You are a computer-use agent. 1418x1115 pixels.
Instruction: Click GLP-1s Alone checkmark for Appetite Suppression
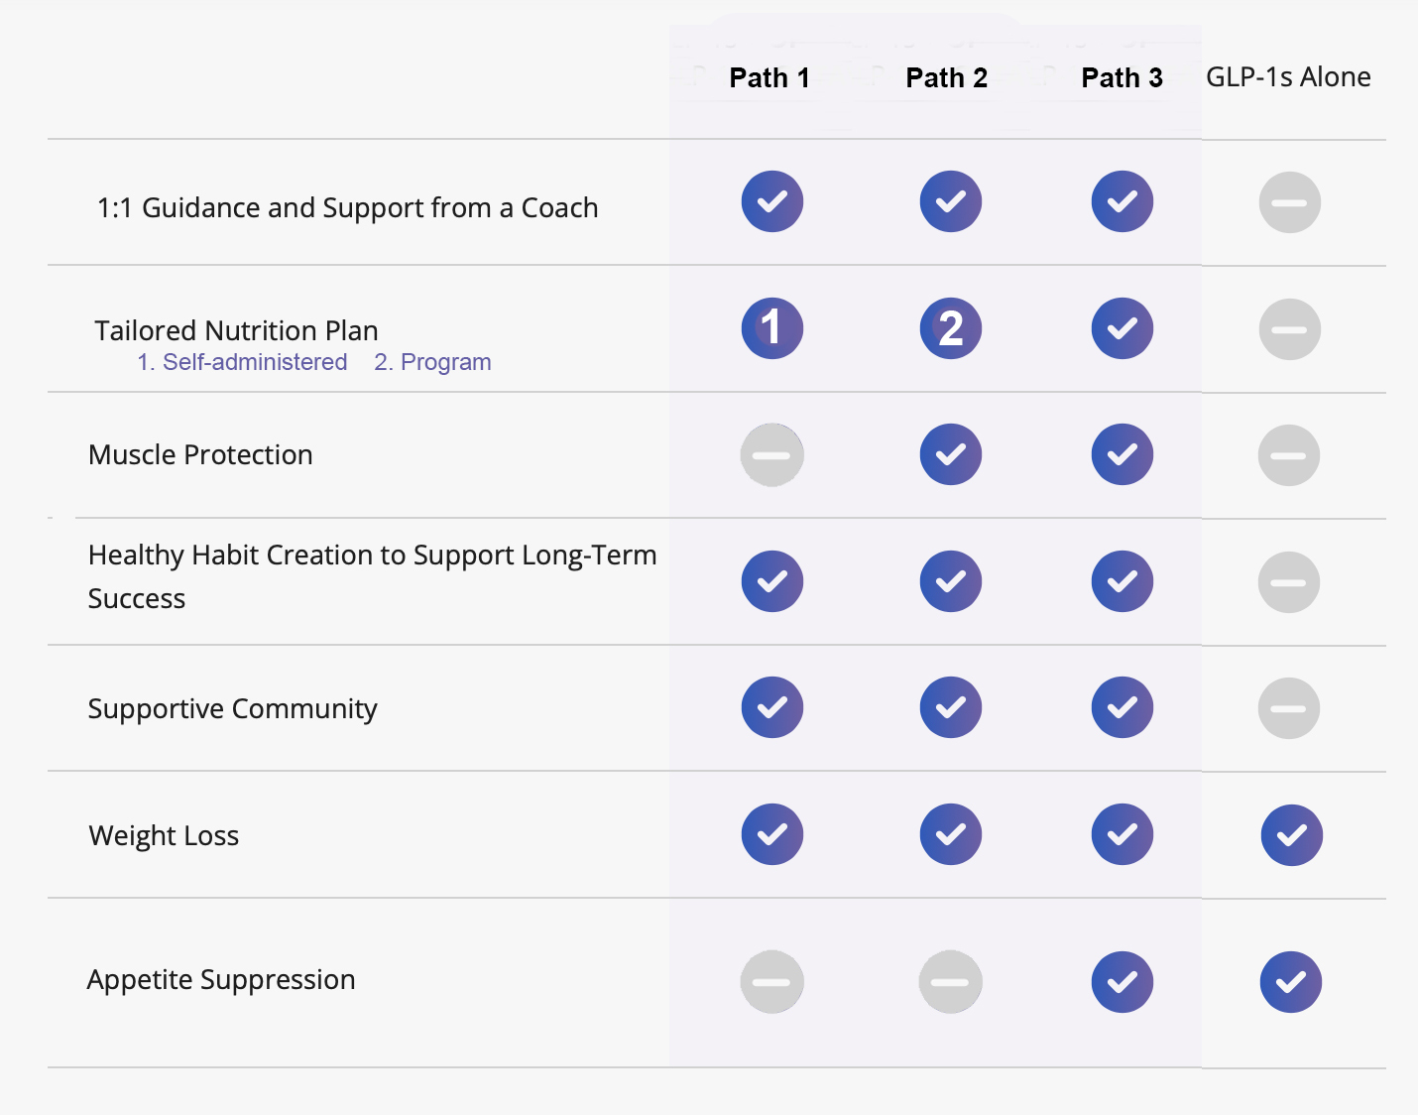(x=1290, y=982)
